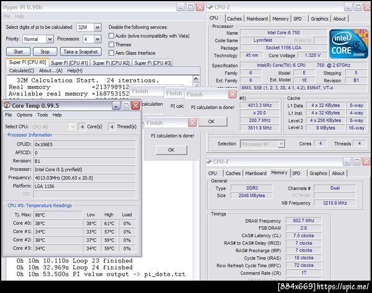372x293 pixels.
Task: Click the Processor field Intel Core i5 (Lynnfield)
Action: (x=85, y=170)
